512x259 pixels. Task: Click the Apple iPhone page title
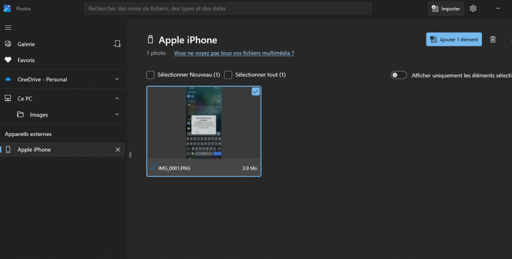tap(188, 40)
